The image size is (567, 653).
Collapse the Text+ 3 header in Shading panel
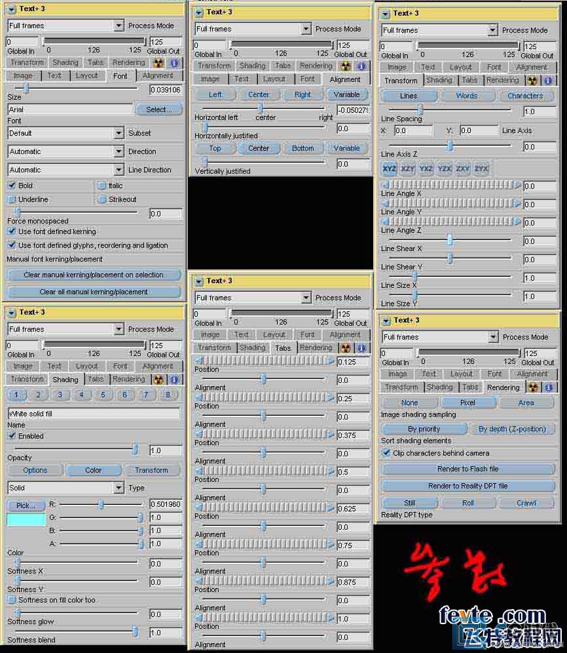tap(12, 312)
